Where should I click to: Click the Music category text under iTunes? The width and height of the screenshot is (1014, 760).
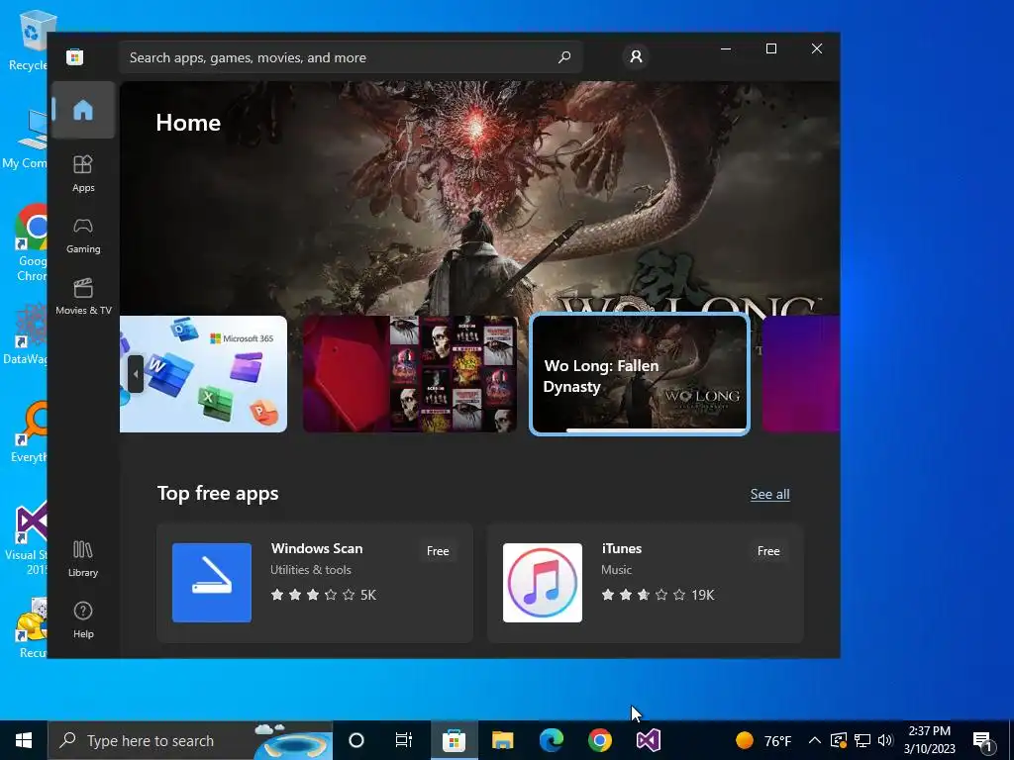tap(616, 570)
